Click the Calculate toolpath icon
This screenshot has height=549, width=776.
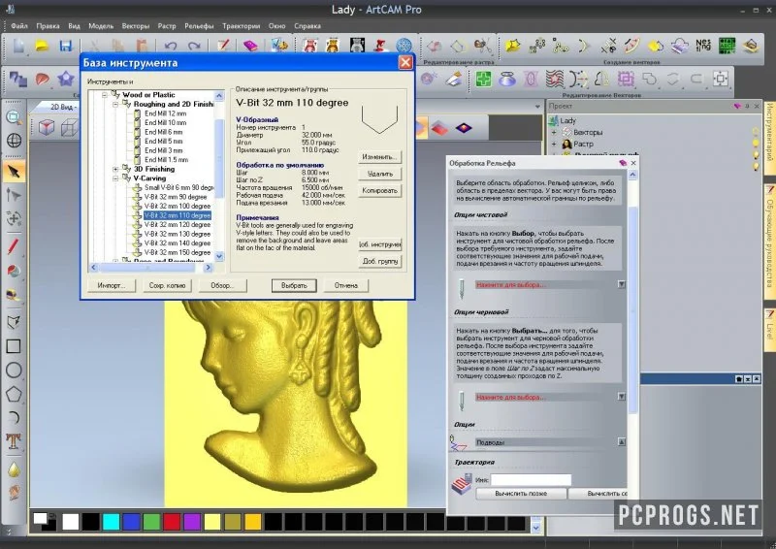pyautogui.click(x=462, y=484)
